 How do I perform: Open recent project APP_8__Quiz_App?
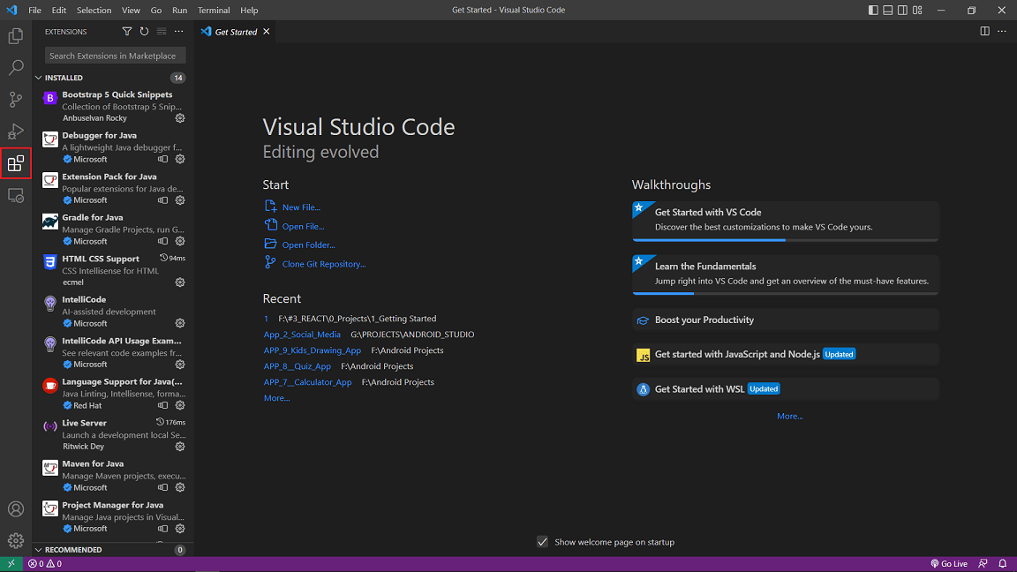pyautogui.click(x=297, y=366)
